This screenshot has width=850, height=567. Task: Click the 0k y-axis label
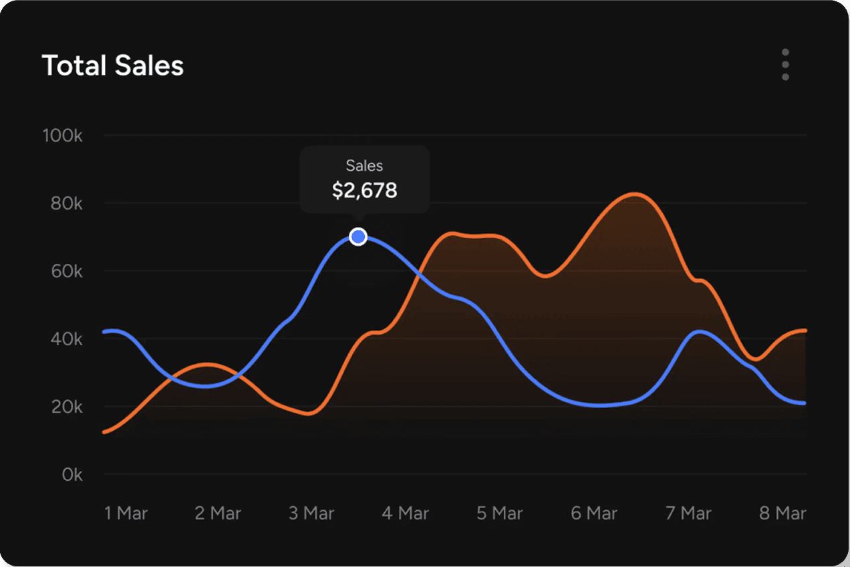72,475
